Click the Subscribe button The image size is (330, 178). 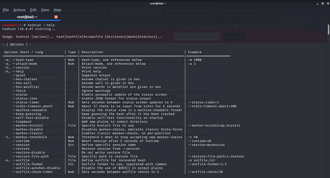point(234,37)
